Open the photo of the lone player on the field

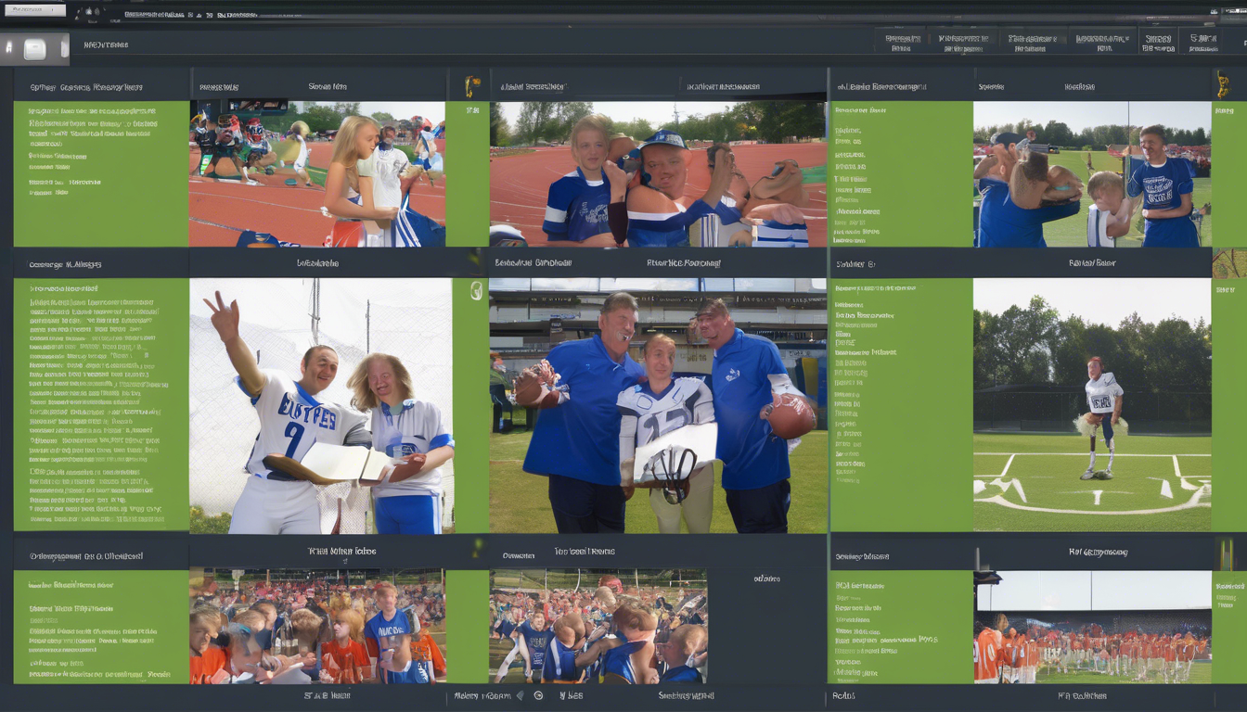(1091, 406)
